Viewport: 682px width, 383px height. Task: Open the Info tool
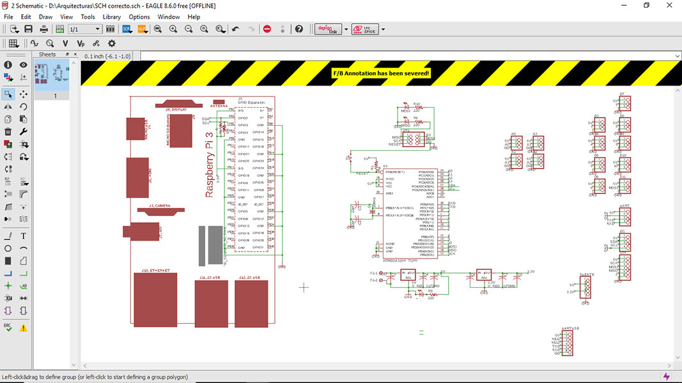tap(8, 64)
